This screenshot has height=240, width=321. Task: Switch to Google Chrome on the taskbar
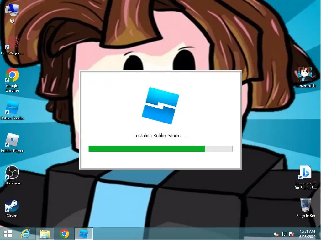64,234
